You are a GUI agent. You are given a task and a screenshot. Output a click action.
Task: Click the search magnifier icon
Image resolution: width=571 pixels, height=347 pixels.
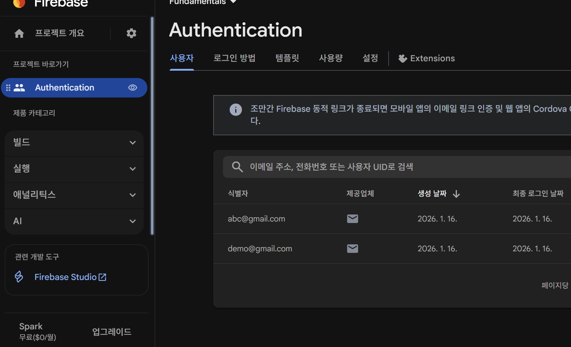pyautogui.click(x=237, y=167)
